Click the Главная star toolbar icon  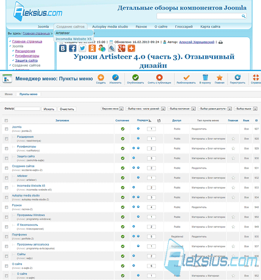(x=219, y=78)
